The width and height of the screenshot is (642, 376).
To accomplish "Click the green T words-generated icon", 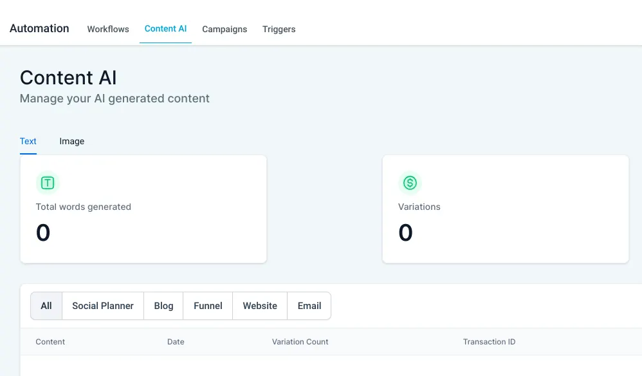I will tap(48, 183).
